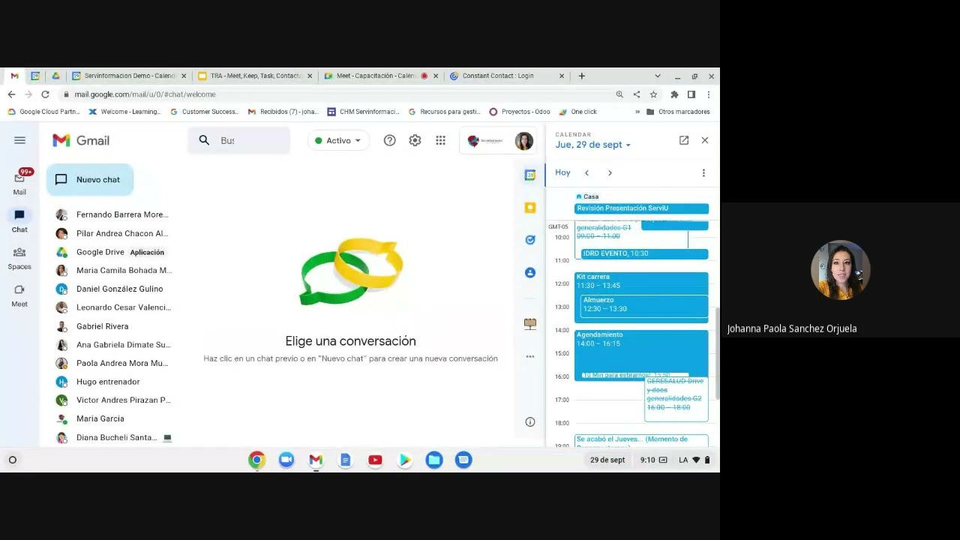This screenshot has width=960, height=540.
Task: Share this page from address bar
Action: tap(636, 94)
